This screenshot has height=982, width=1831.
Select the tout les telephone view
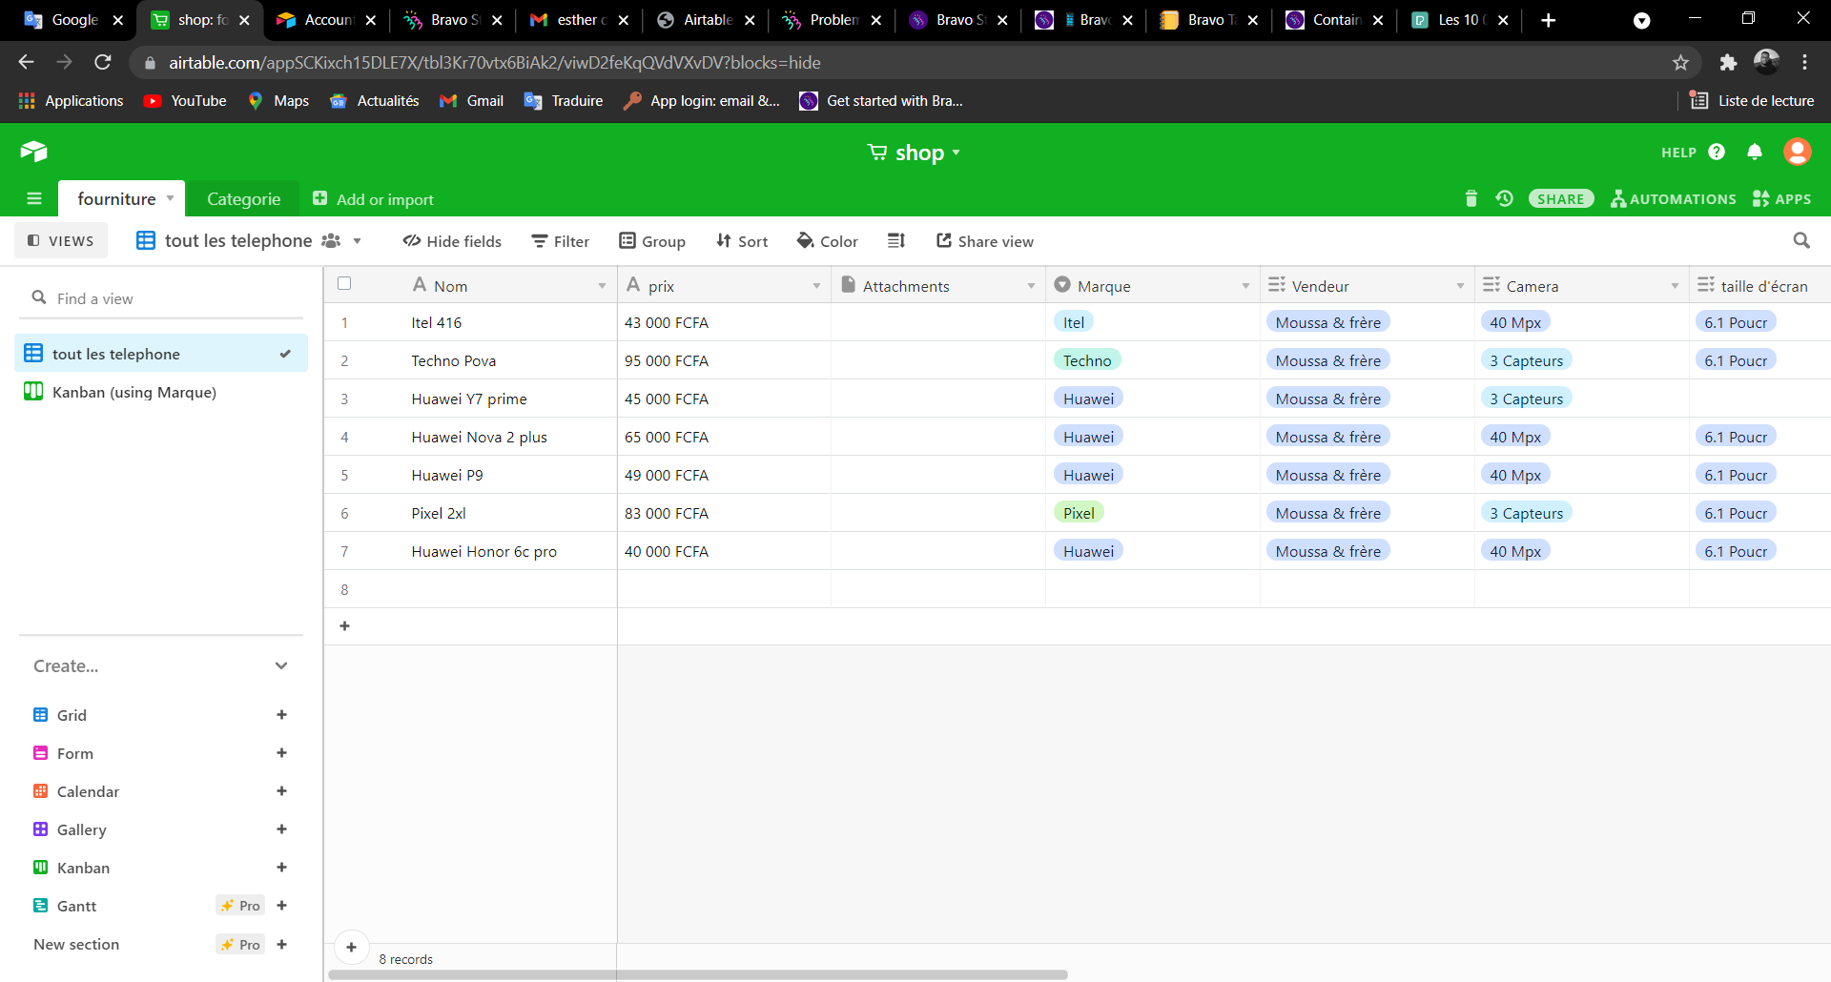click(161, 354)
